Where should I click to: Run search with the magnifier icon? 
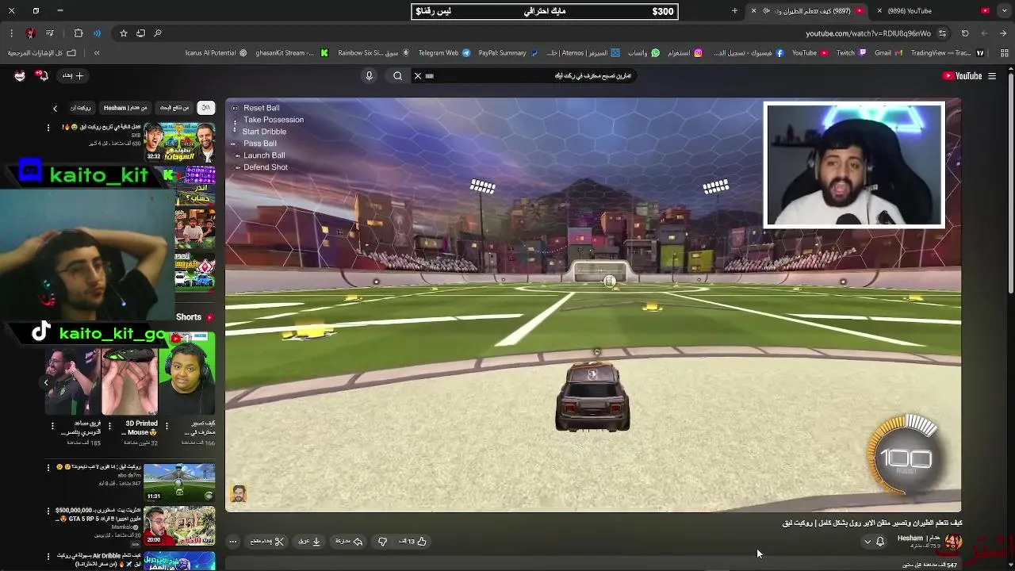tap(398, 76)
